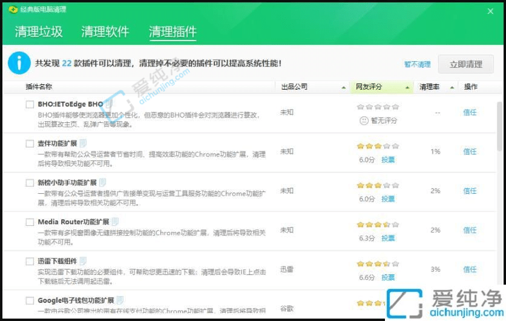Close the 经典版电脑清理 window
The width and height of the screenshot is (506, 321).
coord(490,12)
